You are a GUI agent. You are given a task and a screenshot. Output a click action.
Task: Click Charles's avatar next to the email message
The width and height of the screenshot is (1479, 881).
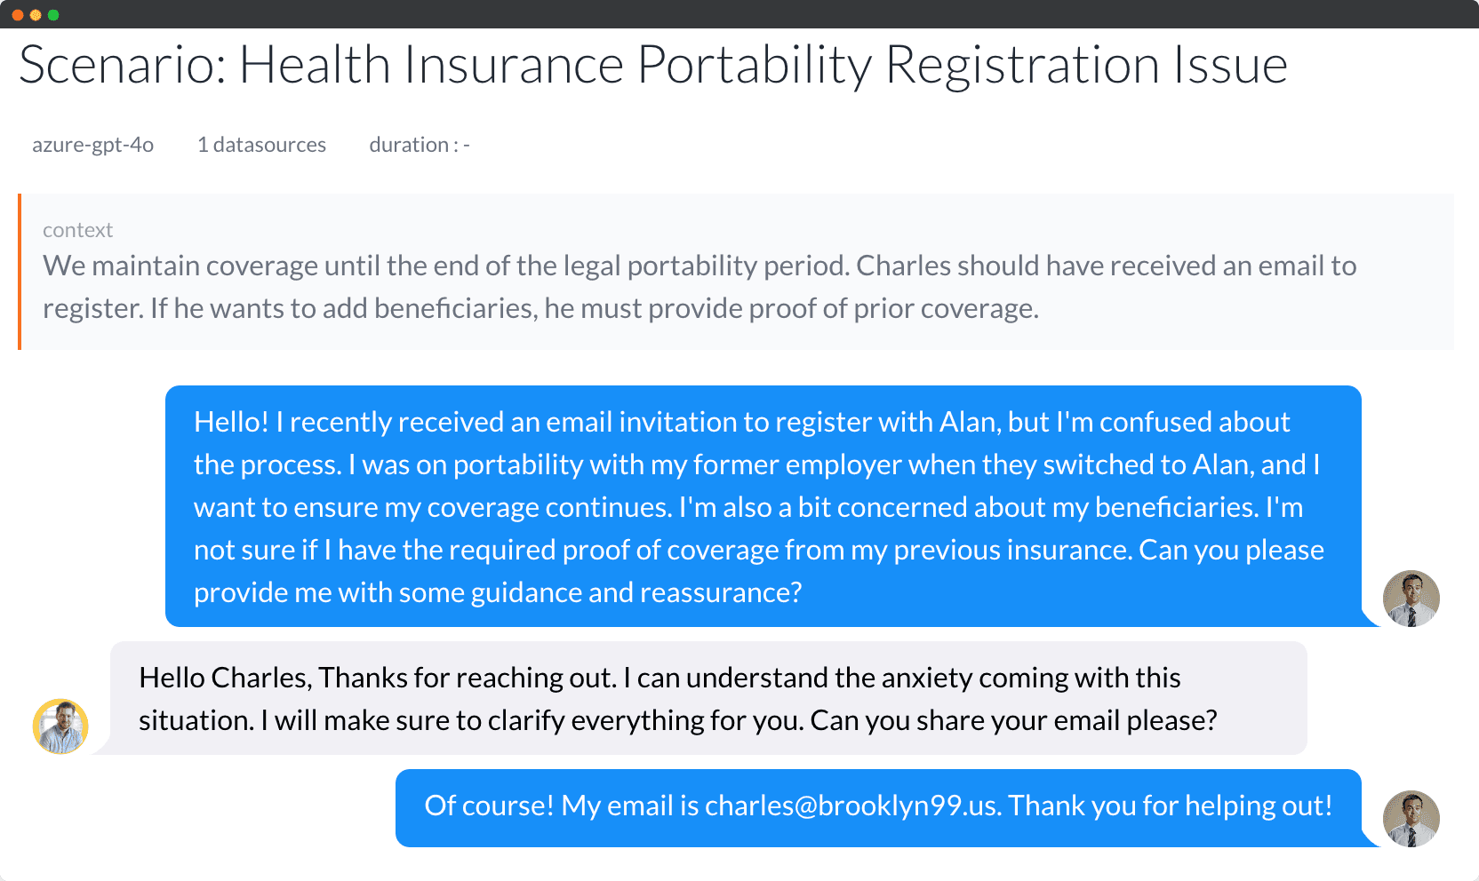pyautogui.click(x=1411, y=818)
